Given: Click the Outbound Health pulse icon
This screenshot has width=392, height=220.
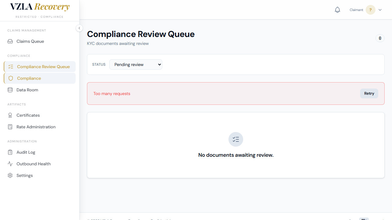Looking at the screenshot, I should tap(10, 164).
